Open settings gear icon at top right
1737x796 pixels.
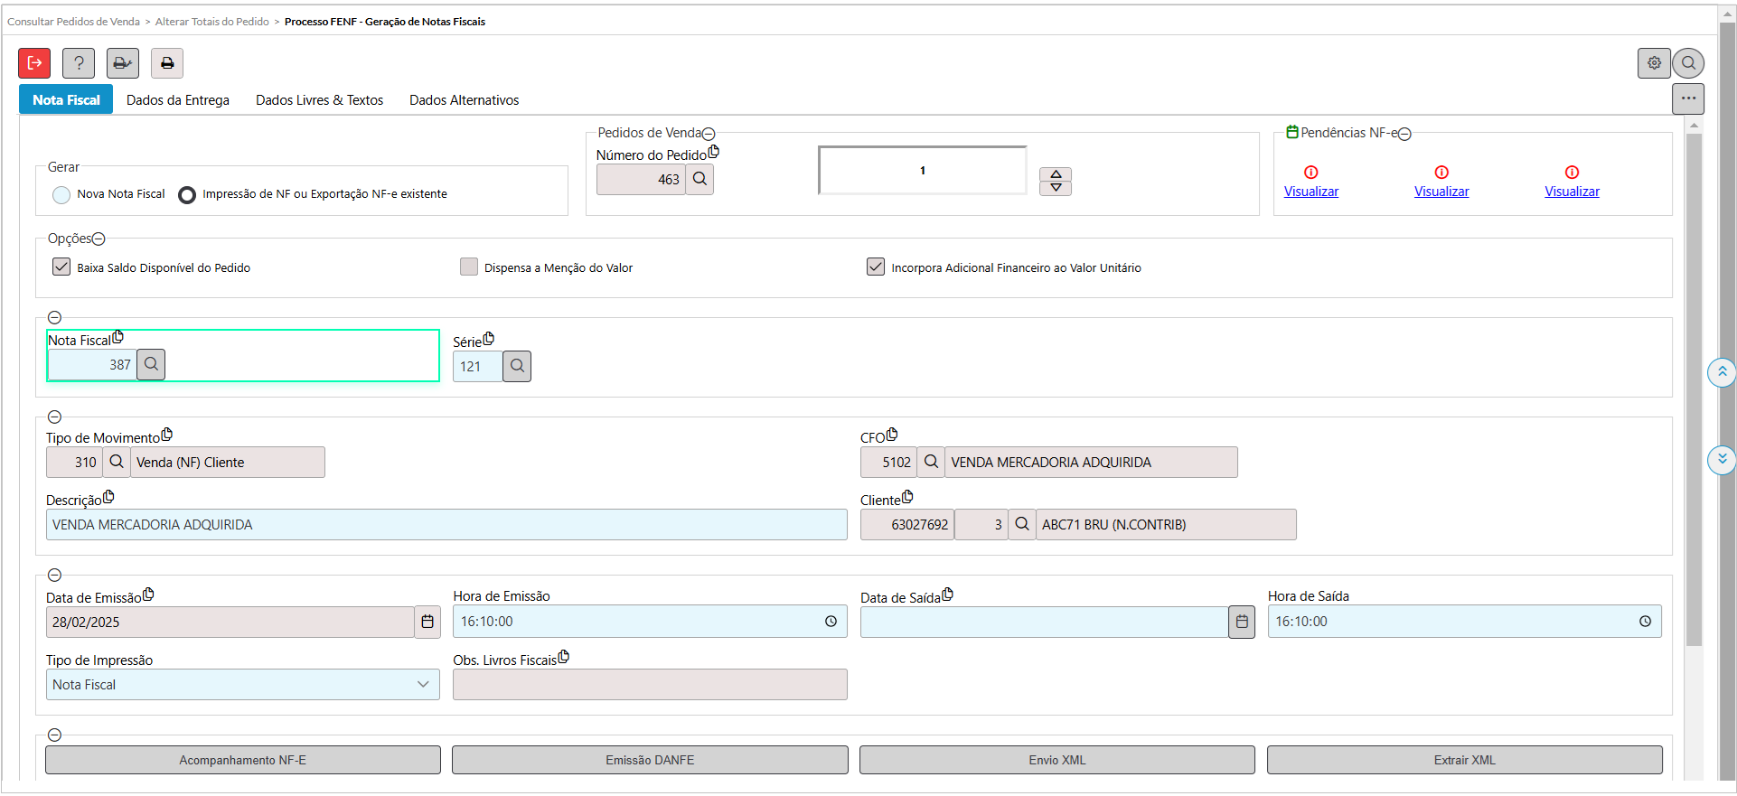coord(1654,63)
